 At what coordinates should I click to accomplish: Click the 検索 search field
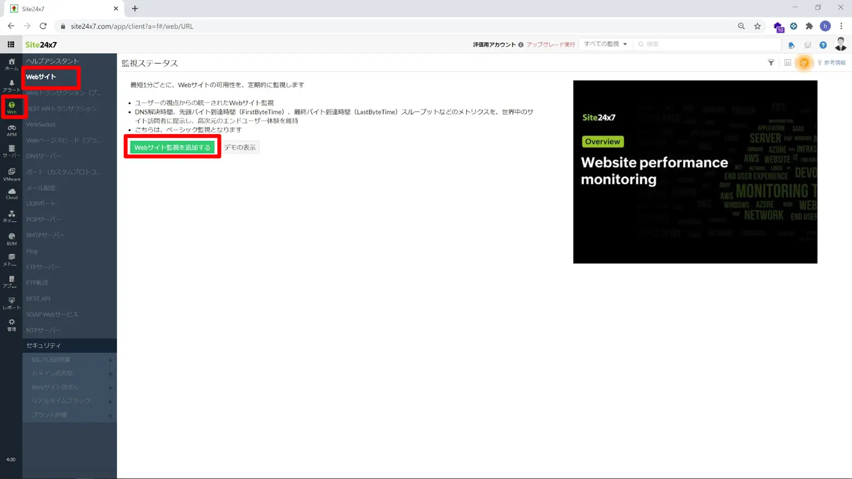tap(708, 44)
